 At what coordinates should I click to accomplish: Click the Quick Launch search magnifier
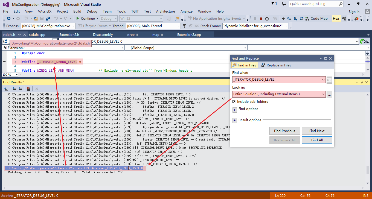tap(341, 4)
